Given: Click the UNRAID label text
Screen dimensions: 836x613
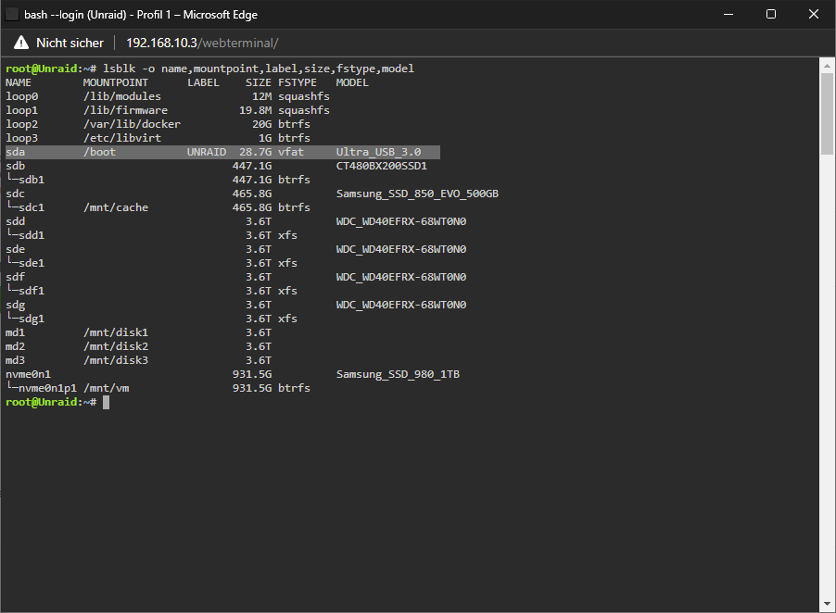Looking at the screenshot, I should pos(207,152).
